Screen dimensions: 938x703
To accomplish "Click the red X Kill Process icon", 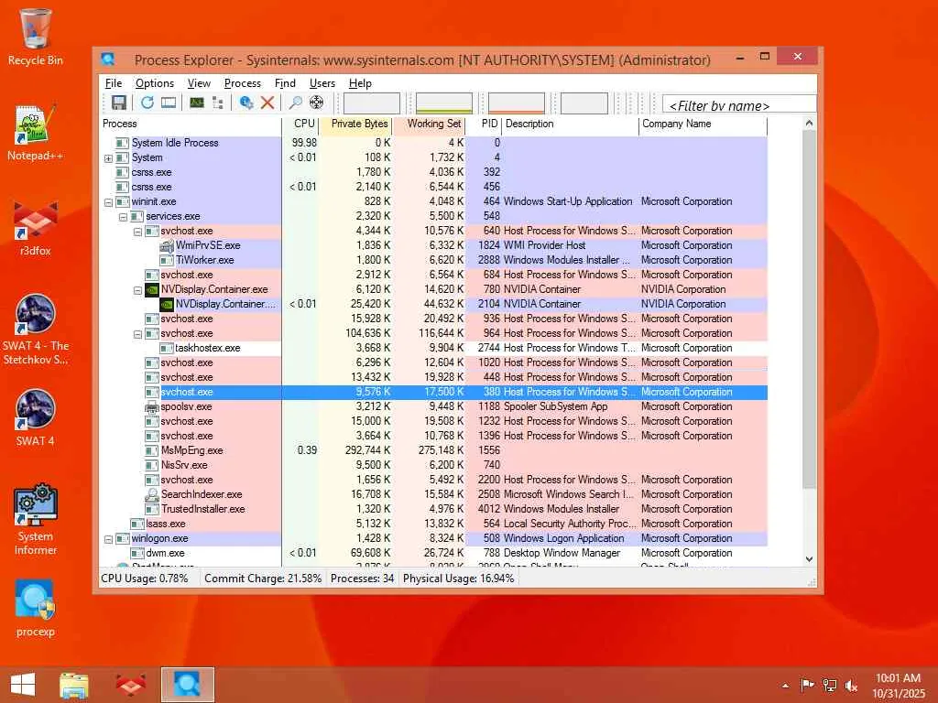I will click(267, 103).
